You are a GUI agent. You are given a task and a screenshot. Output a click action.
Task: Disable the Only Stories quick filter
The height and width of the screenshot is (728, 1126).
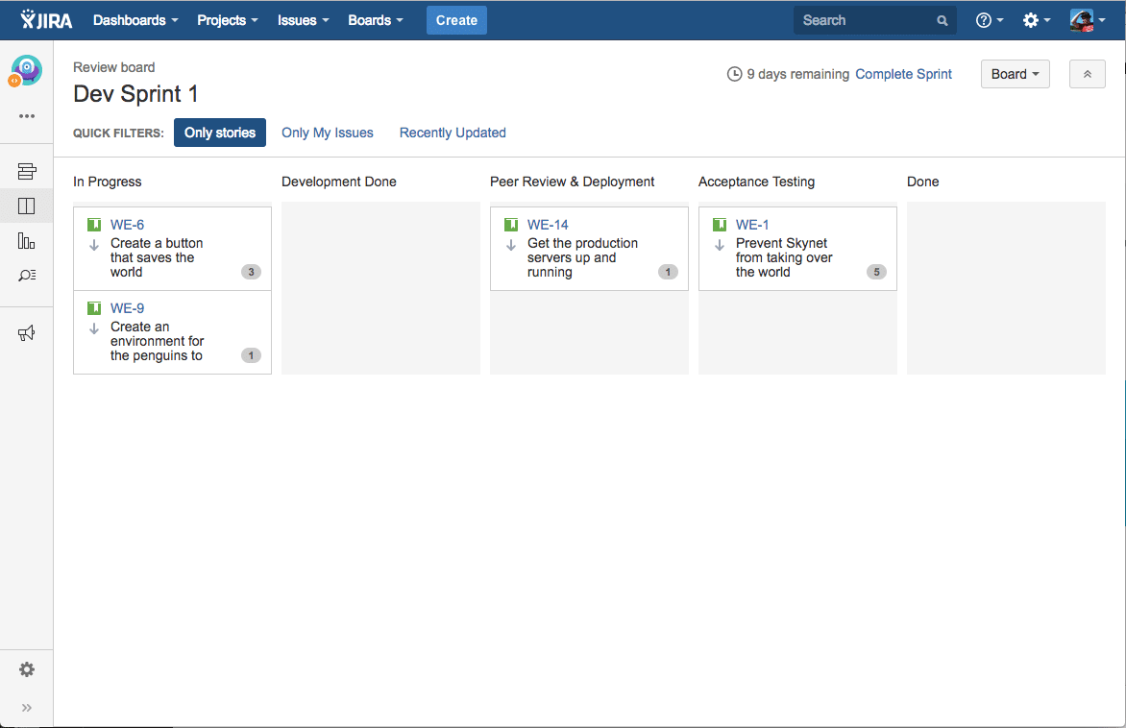pos(219,133)
